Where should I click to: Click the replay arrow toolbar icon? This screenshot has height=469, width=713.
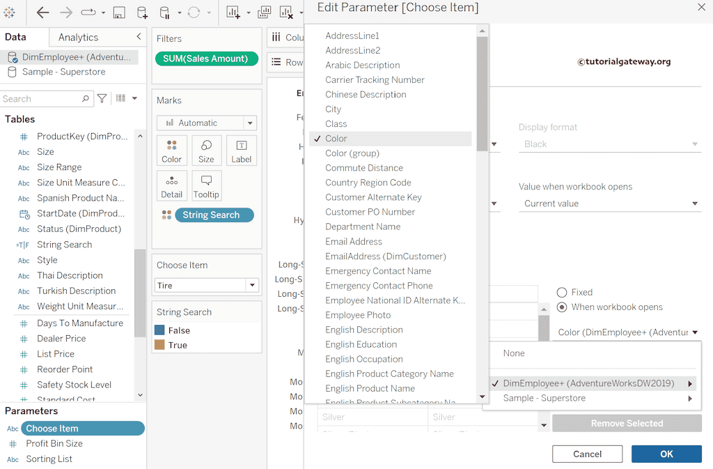[88, 13]
